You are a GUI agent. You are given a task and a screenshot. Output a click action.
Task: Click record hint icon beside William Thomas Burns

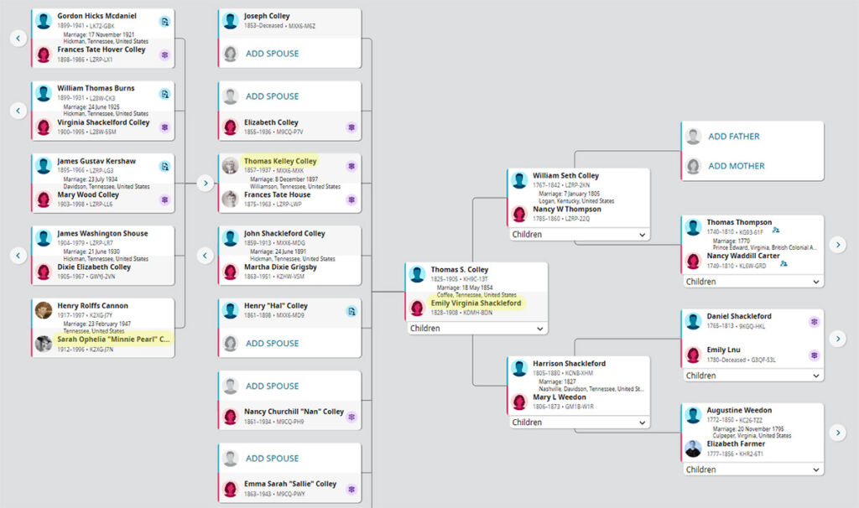pos(164,94)
